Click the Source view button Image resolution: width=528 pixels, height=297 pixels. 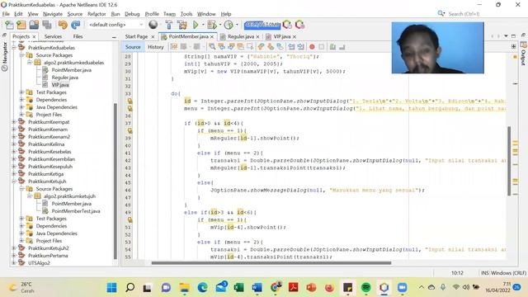pyautogui.click(x=133, y=47)
